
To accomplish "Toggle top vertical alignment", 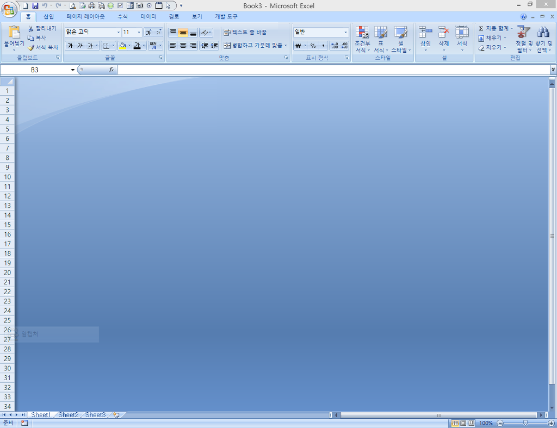I will point(173,32).
